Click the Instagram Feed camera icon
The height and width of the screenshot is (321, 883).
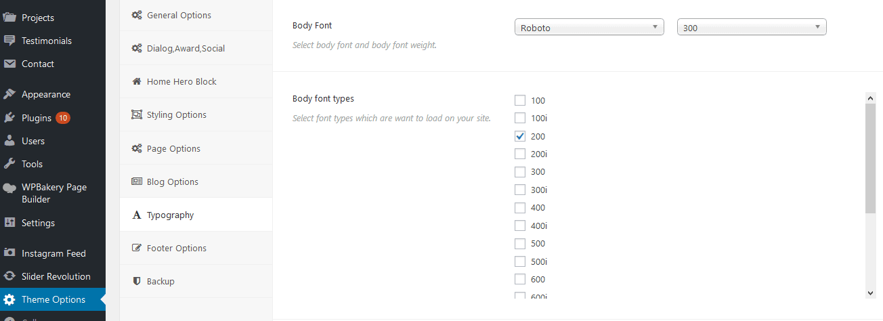(x=9, y=253)
